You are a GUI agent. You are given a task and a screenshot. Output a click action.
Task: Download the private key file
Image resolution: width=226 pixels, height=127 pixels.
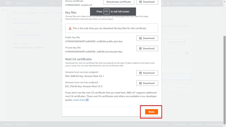pyautogui.click(x=147, y=49)
